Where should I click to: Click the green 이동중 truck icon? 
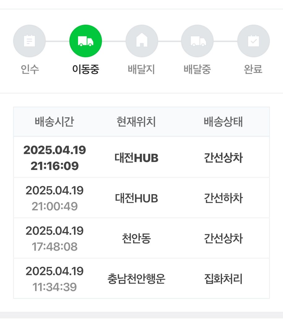coord(85,41)
